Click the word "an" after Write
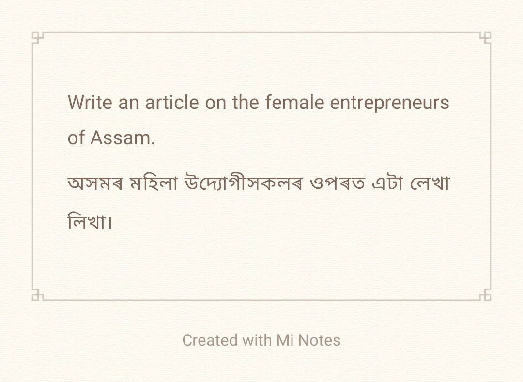 click(x=128, y=103)
